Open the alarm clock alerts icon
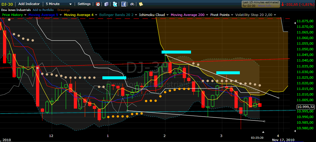The width and height of the screenshot is (316, 142). click(98, 4)
